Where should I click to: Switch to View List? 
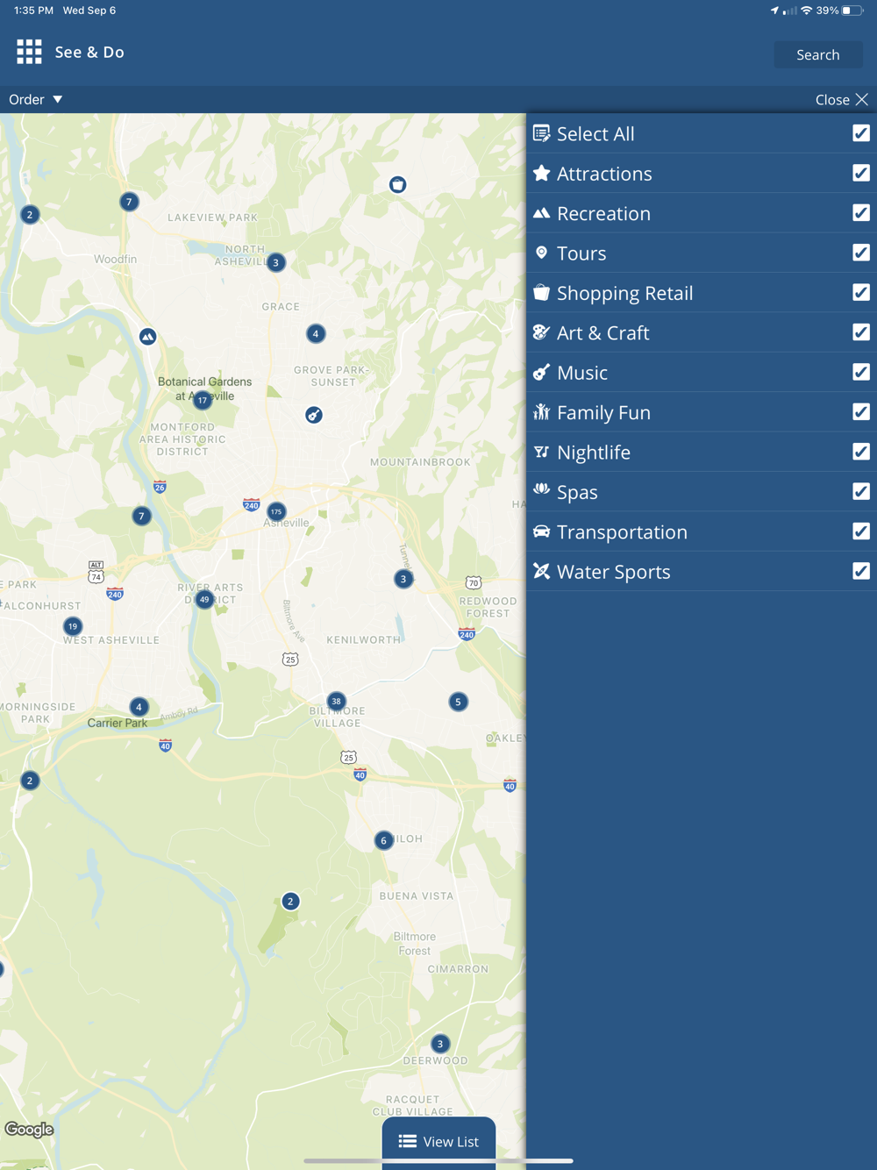coord(438,1141)
